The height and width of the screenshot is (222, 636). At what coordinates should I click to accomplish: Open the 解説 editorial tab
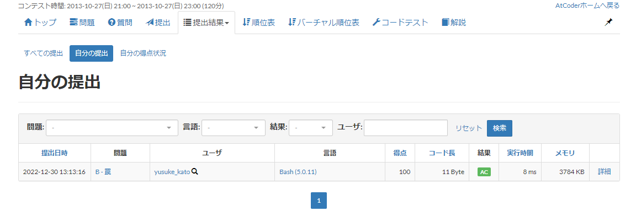click(453, 23)
